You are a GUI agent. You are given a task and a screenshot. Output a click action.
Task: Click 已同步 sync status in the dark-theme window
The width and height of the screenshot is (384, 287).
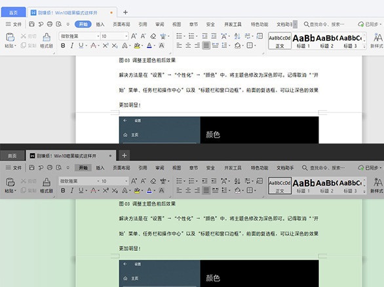coord(370,168)
